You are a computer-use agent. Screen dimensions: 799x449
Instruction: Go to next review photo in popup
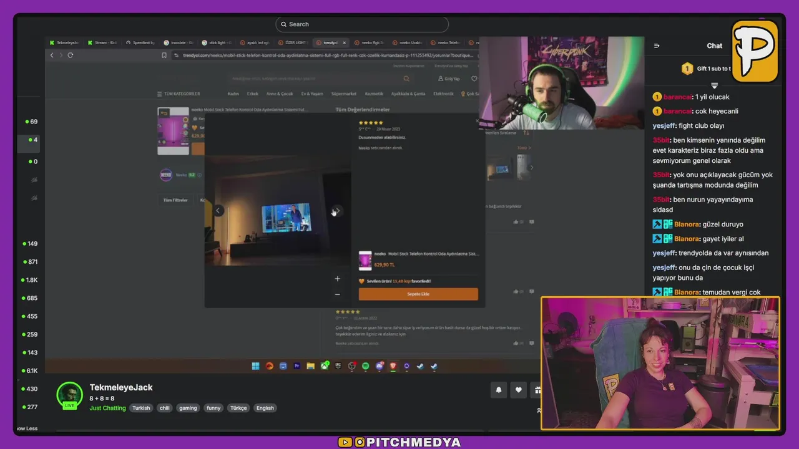(x=336, y=211)
